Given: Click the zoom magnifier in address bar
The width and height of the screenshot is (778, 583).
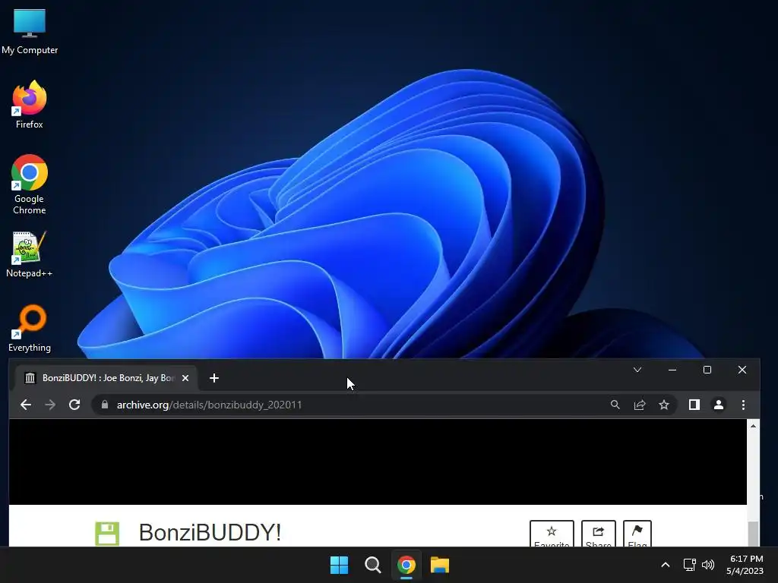Looking at the screenshot, I should [x=615, y=405].
